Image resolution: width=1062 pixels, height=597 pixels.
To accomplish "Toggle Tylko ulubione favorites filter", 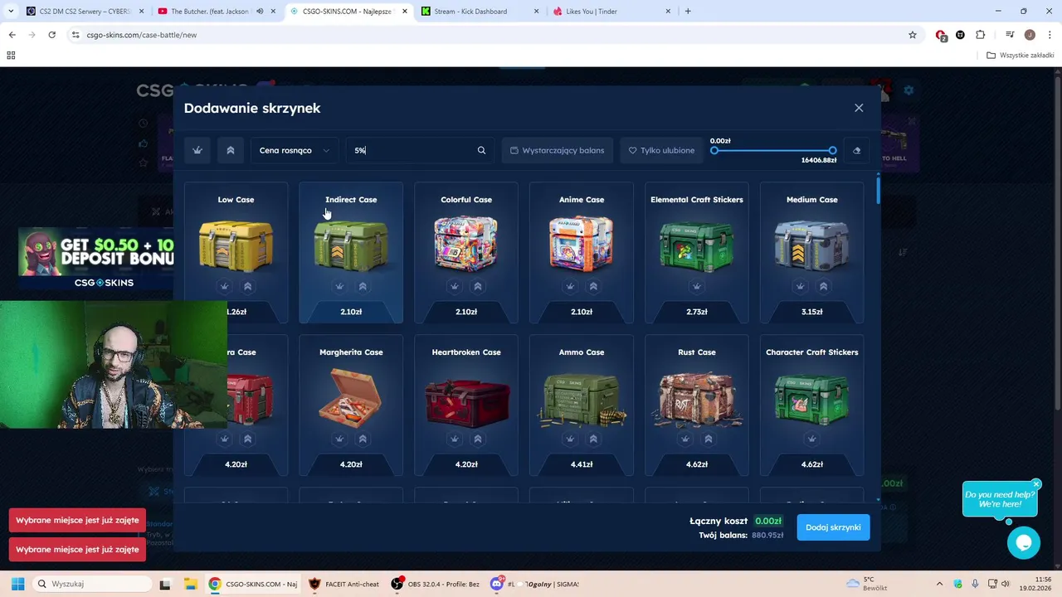I will [x=661, y=150].
